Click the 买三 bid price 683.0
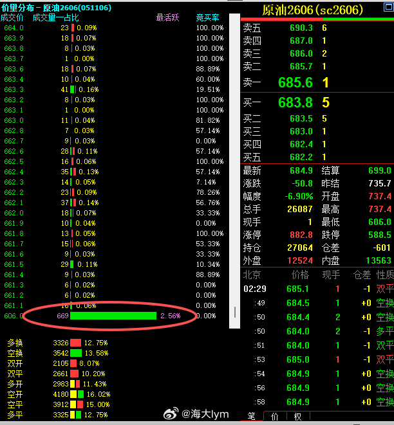 coord(301,131)
